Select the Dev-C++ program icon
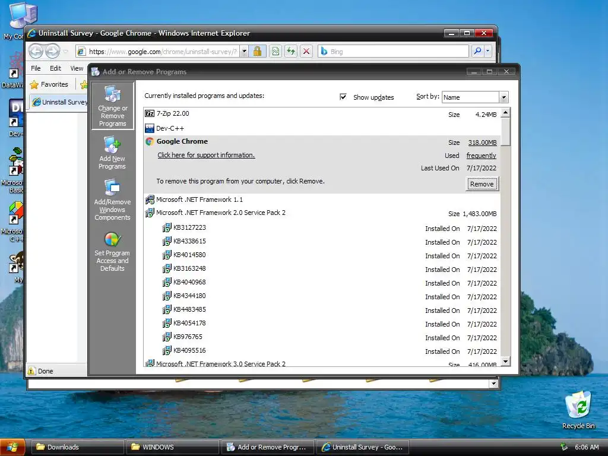Viewport: 608px width, 456px height. point(149,128)
